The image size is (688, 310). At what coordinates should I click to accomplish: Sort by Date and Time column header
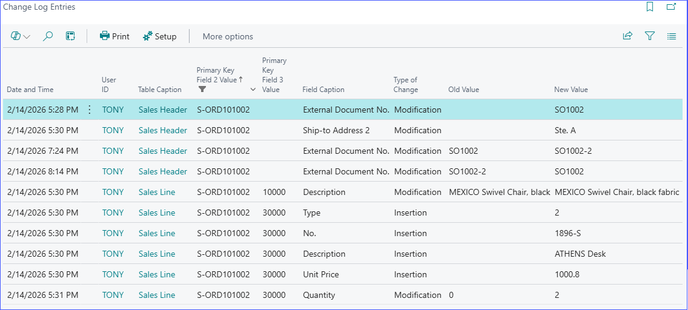click(30, 90)
